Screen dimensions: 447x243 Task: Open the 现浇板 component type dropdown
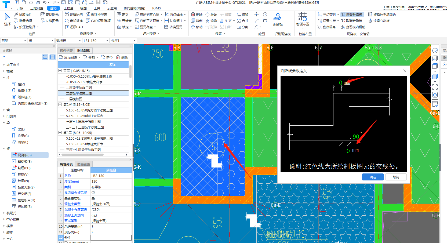coord(68,41)
